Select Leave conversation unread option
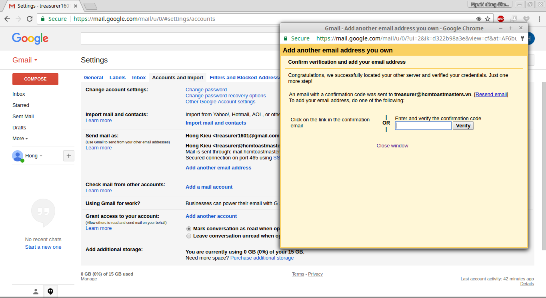Viewport: 546px width, 298px height. (189, 236)
